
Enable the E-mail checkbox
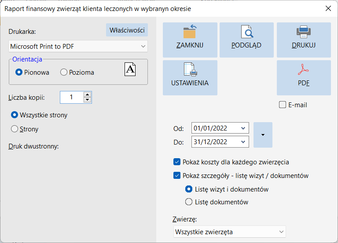point(283,105)
